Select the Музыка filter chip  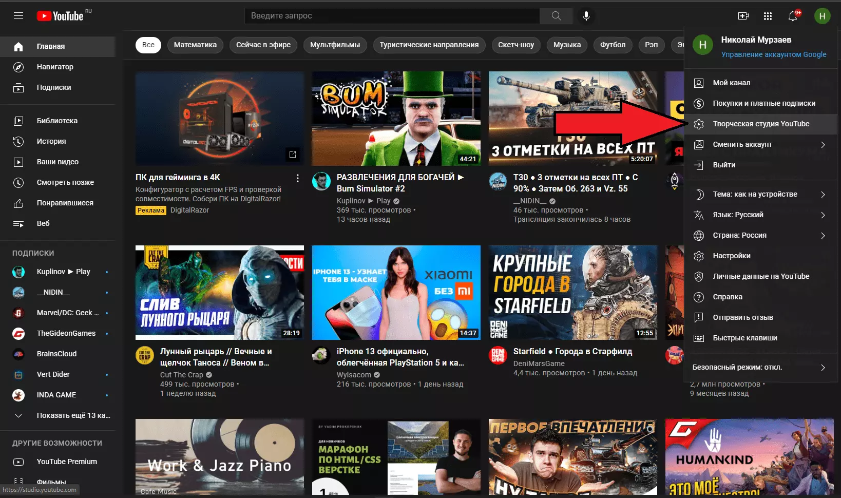pos(567,45)
